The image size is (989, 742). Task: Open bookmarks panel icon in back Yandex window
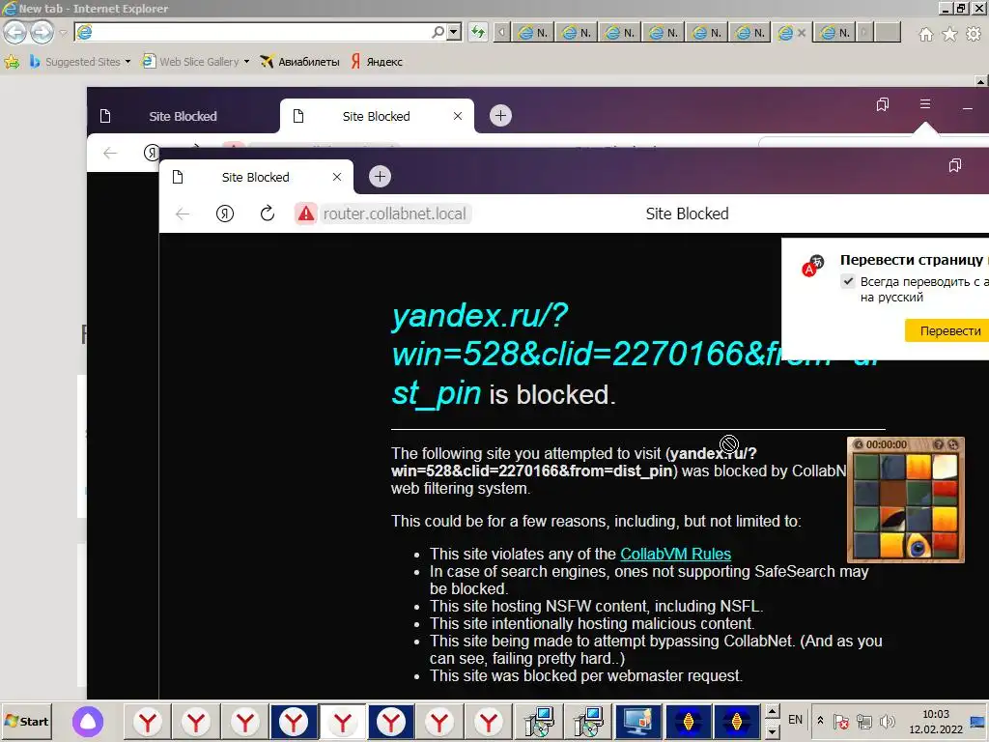(x=883, y=104)
